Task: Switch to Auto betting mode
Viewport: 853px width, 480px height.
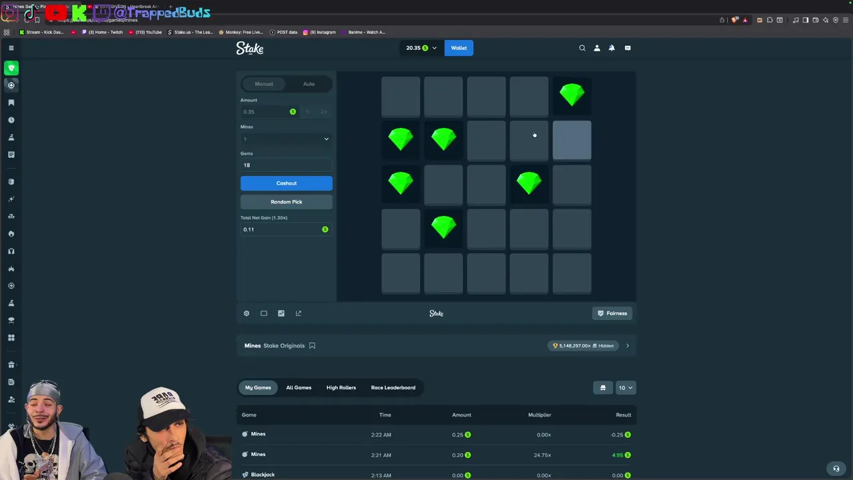Action: point(309,84)
